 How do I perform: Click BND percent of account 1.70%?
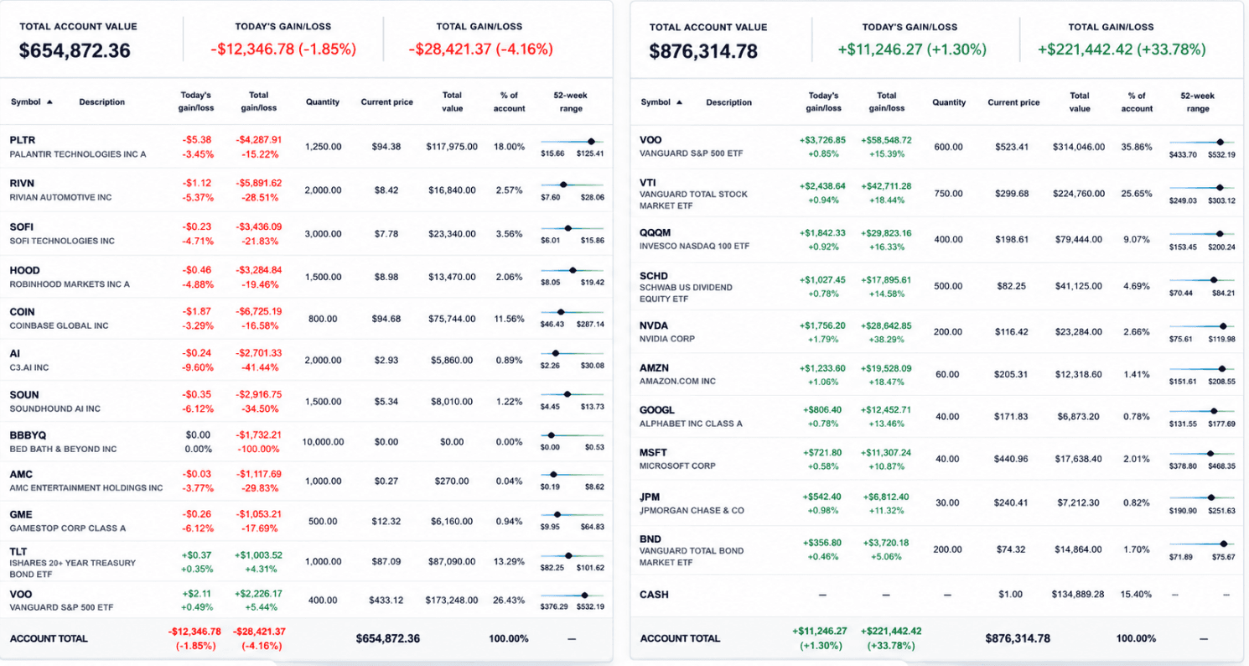tap(1137, 550)
